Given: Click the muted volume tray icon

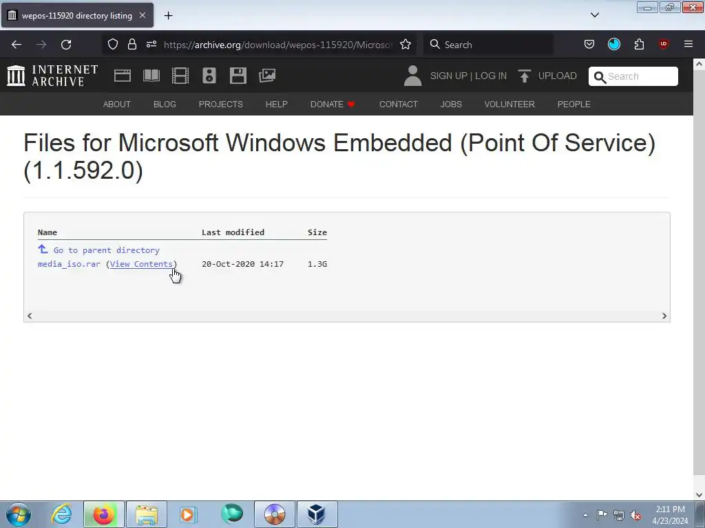Looking at the screenshot, I should point(635,515).
